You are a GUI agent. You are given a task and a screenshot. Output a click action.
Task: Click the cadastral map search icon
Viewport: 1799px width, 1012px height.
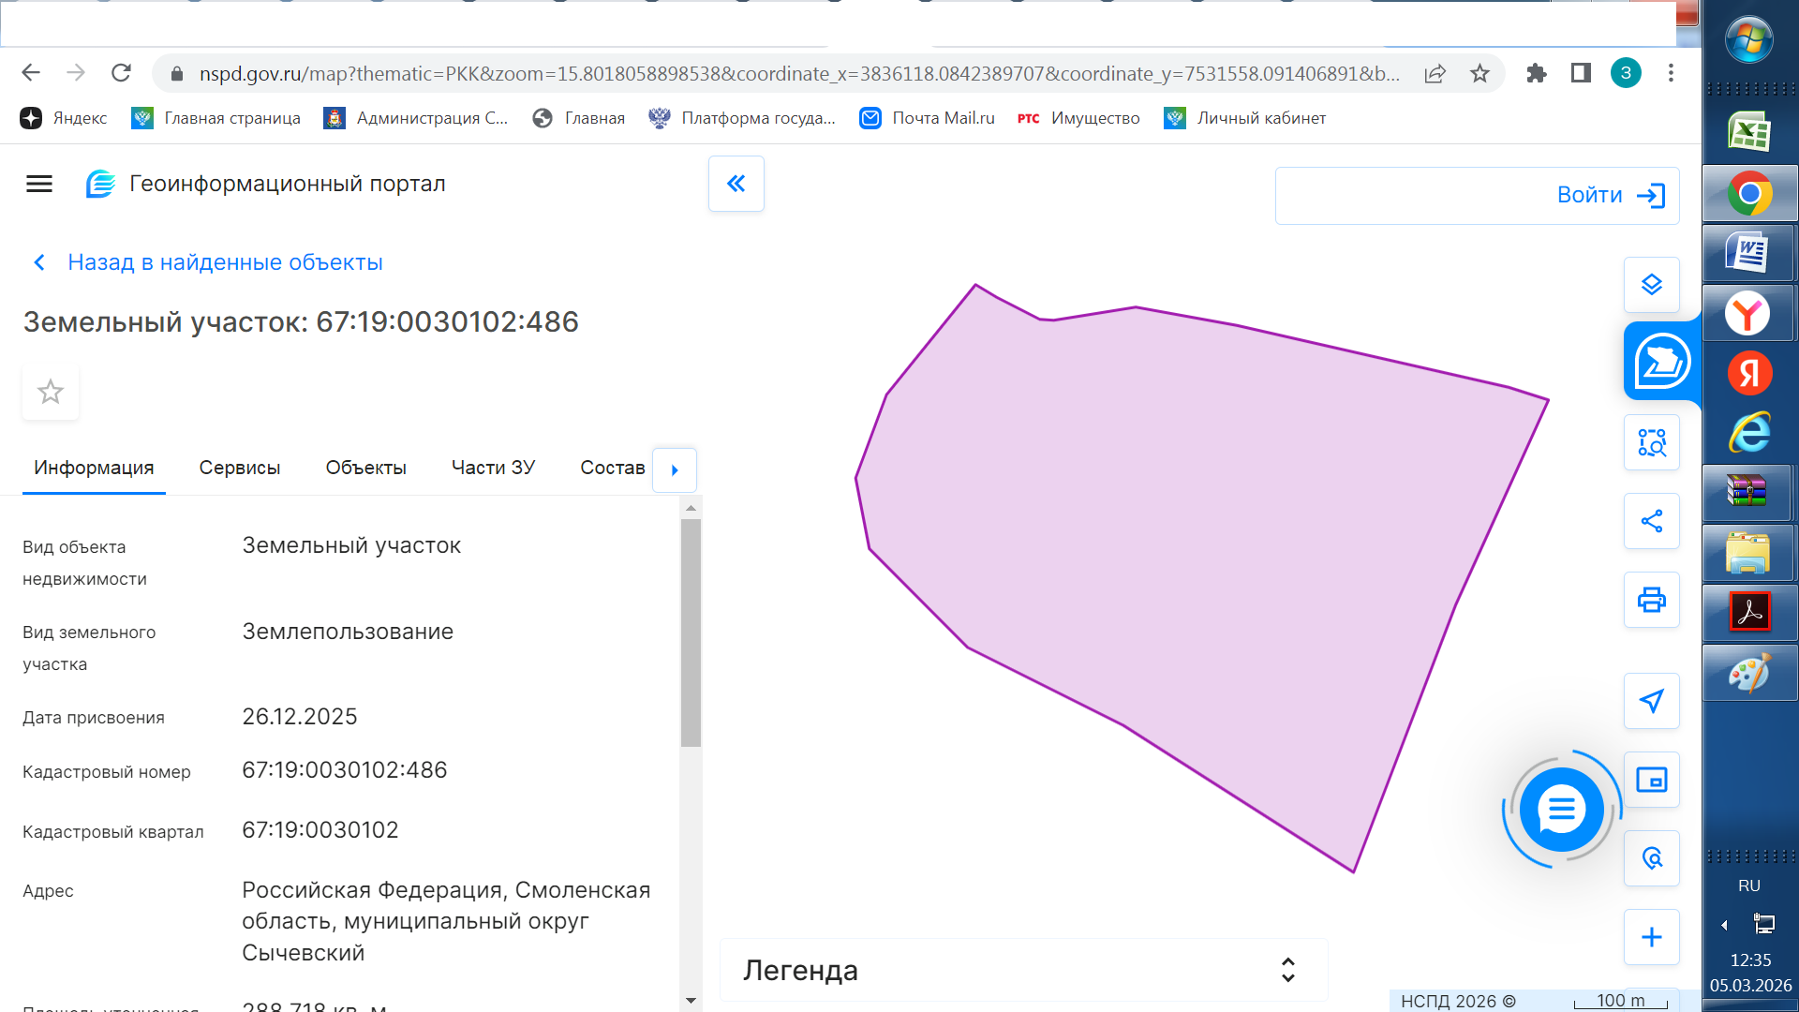1661,362
